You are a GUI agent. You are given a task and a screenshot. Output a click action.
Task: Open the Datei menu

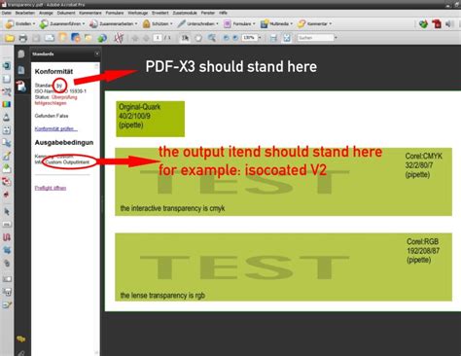6,13
